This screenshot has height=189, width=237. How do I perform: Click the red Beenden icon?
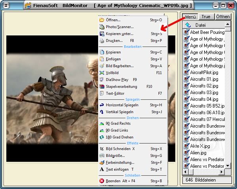tap(102, 181)
